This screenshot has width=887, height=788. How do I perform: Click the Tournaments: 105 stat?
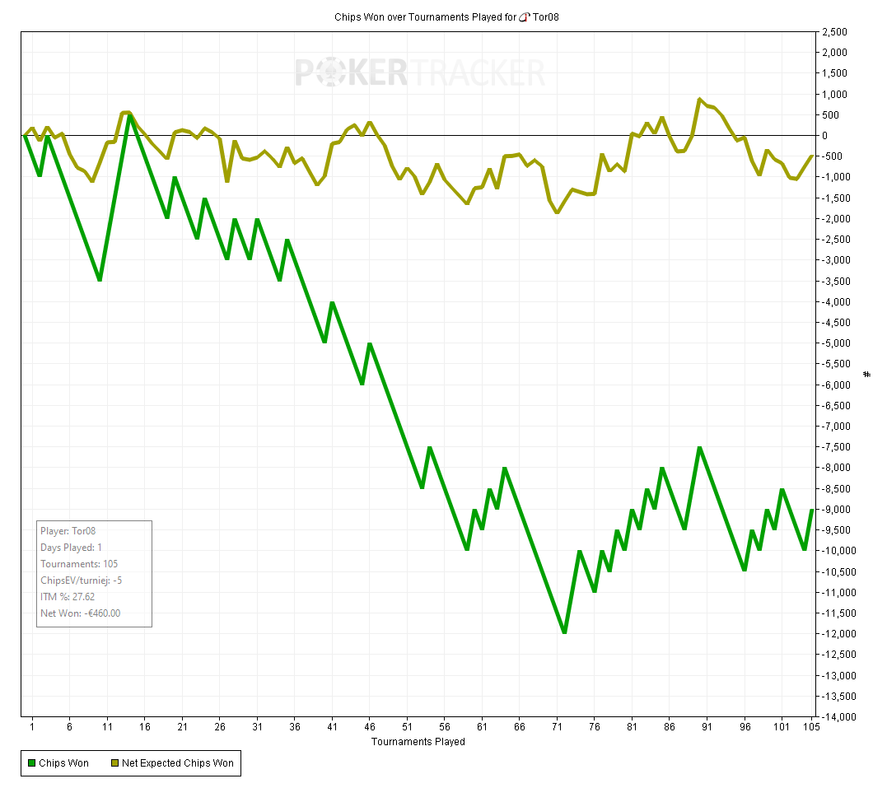(x=79, y=564)
